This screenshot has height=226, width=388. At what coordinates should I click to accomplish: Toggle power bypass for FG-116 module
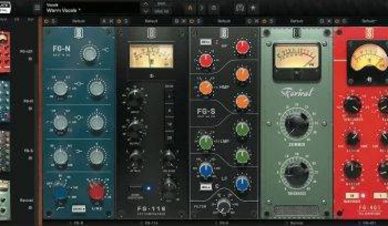[119, 21]
